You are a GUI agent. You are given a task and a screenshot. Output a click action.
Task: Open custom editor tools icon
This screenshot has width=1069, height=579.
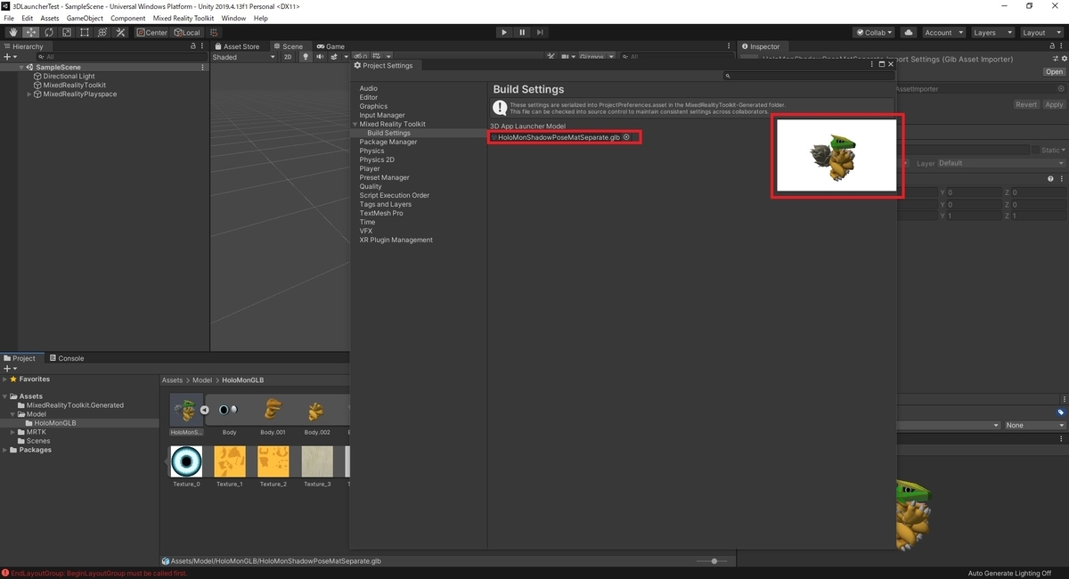pos(120,32)
